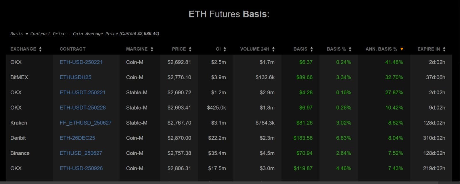Select the ETHUSD_250627 Binance contract

[81, 153]
